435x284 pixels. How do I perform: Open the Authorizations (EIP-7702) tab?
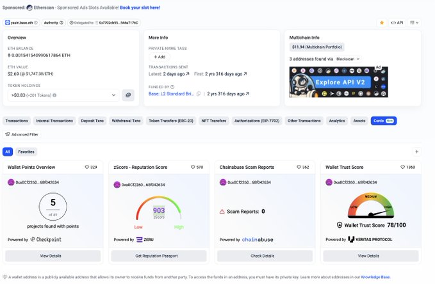pos(257,121)
